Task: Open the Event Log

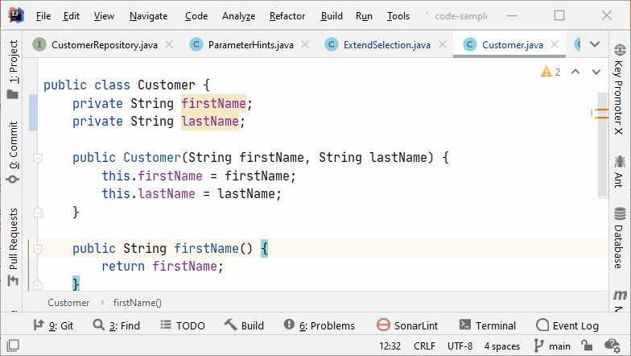Action: [x=567, y=325]
